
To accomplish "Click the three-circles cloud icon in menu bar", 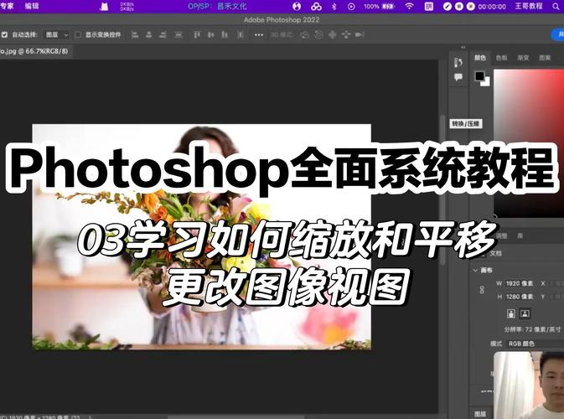I will click(316, 6).
